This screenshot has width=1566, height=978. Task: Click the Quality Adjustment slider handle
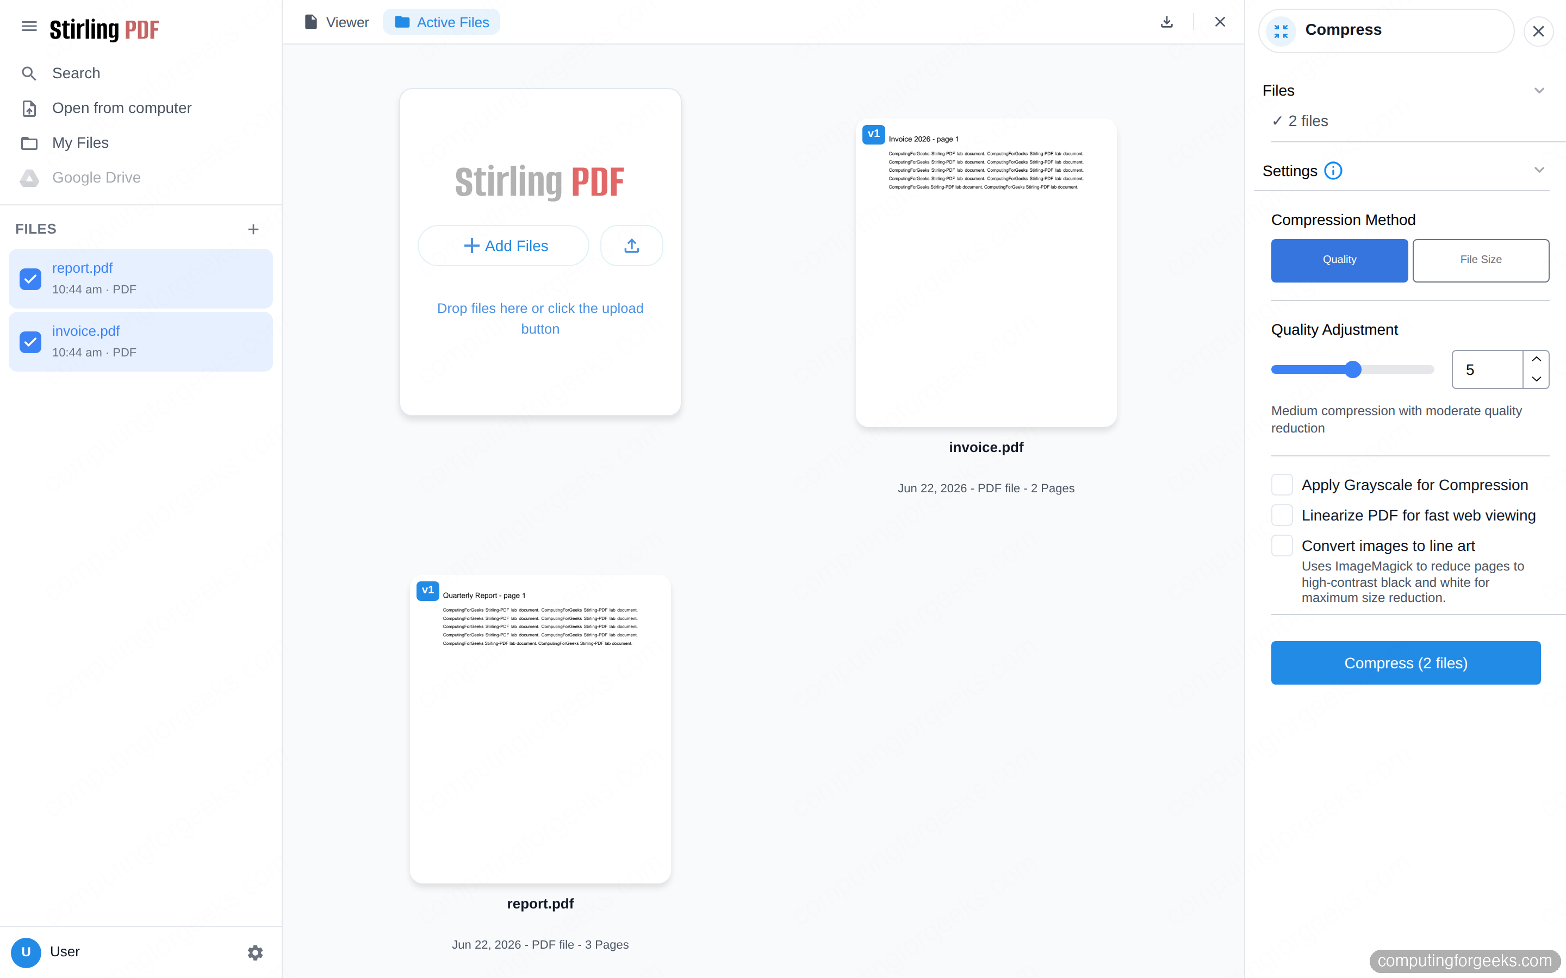(x=1352, y=369)
